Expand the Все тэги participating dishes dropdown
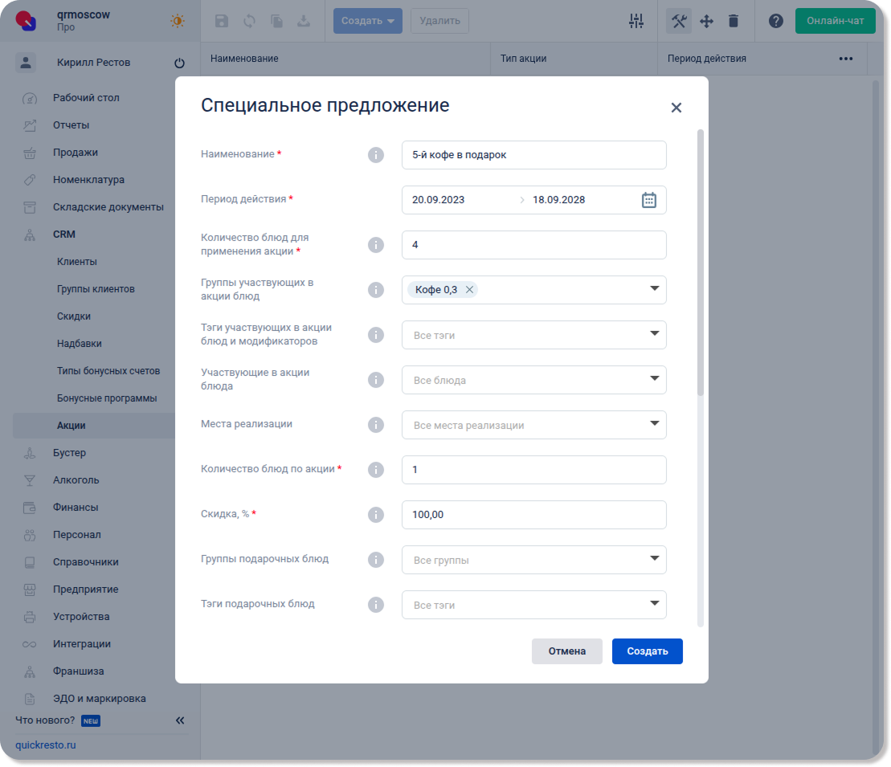This screenshot has width=891, height=767. pos(654,334)
